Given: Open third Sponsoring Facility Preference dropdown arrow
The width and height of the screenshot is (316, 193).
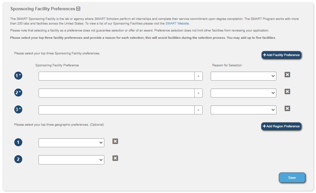Looking at the screenshot, I should pyautogui.click(x=198, y=110).
